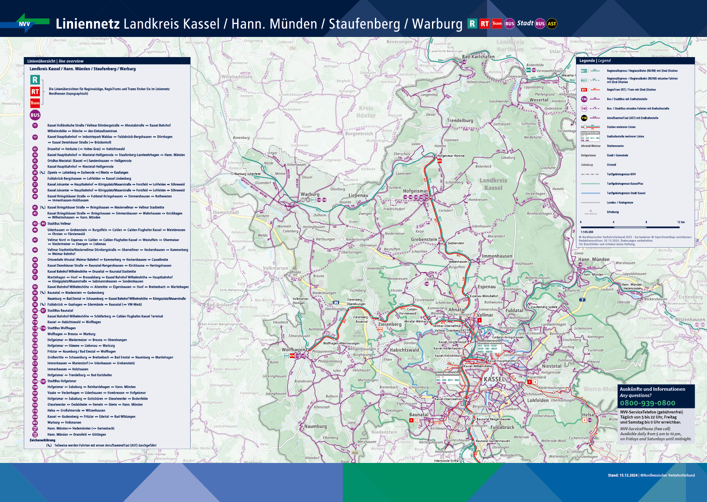Click the black 118 AST circle in the legend

(x=584, y=118)
